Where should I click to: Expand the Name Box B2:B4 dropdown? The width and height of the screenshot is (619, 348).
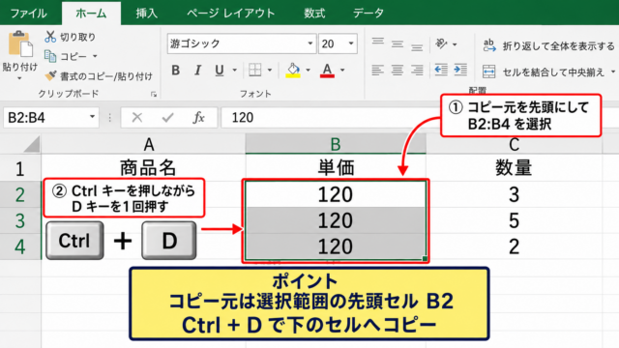[92, 117]
